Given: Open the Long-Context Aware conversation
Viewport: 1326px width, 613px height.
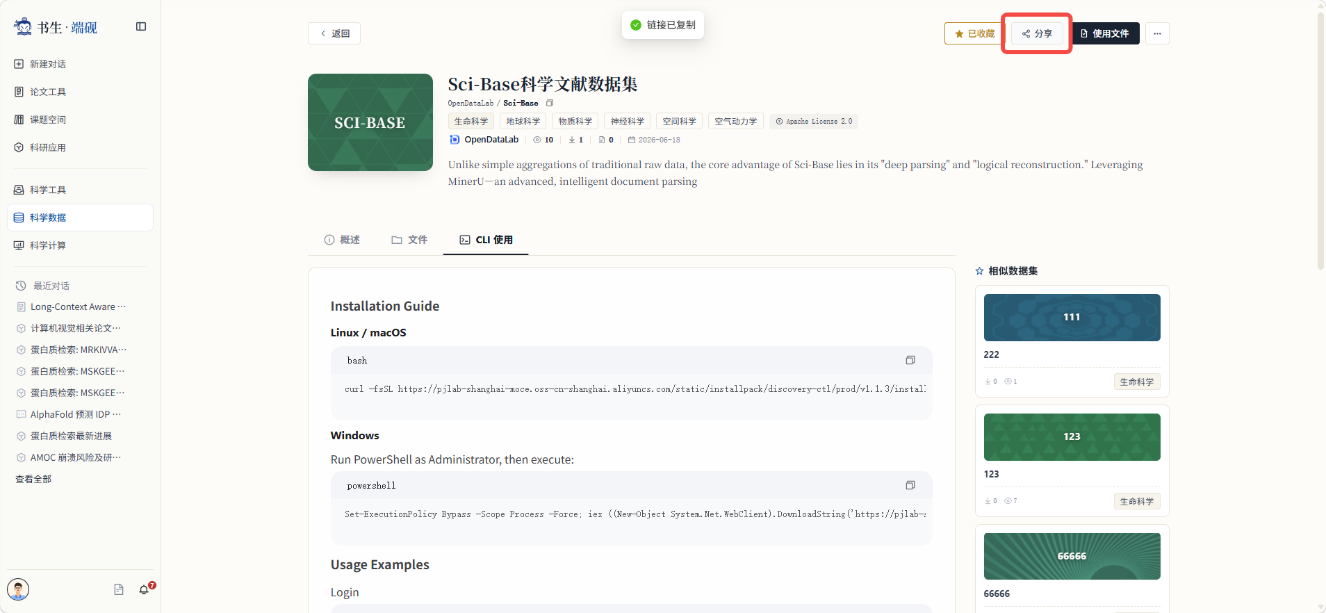Looking at the screenshot, I should [78, 306].
